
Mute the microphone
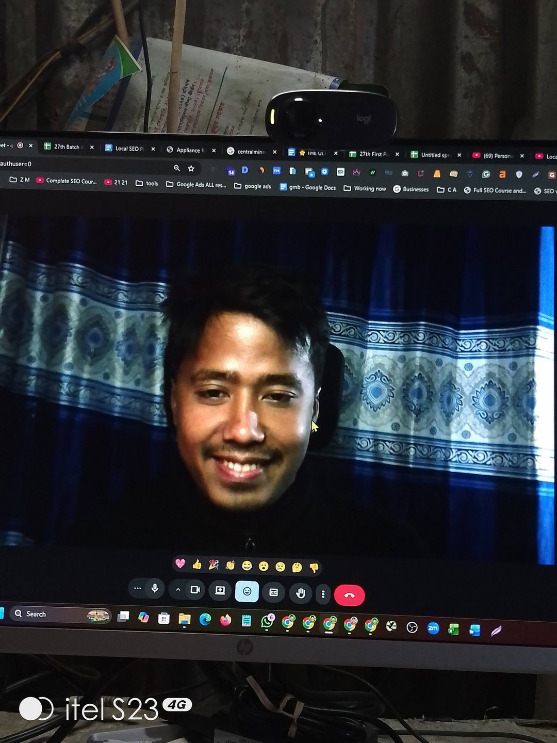click(x=154, y=588)
